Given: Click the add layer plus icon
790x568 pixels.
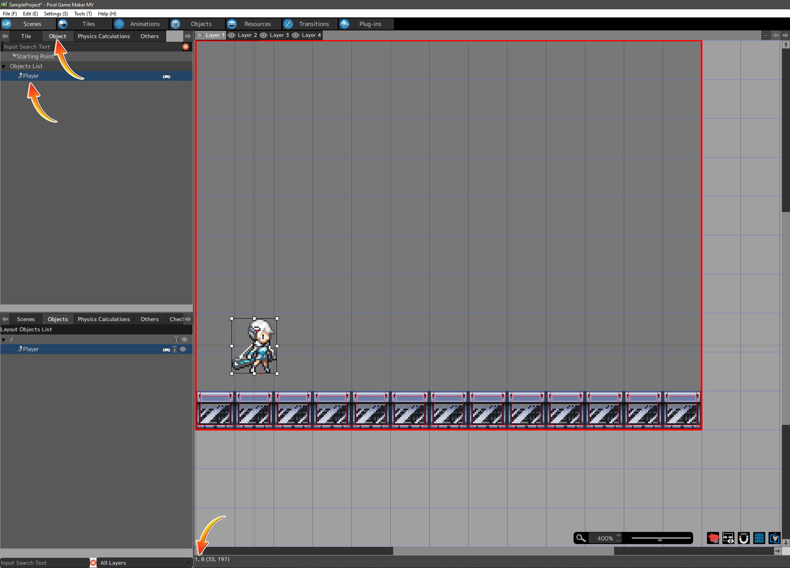Looking at the screenshot, I should (x=766, y=35).
